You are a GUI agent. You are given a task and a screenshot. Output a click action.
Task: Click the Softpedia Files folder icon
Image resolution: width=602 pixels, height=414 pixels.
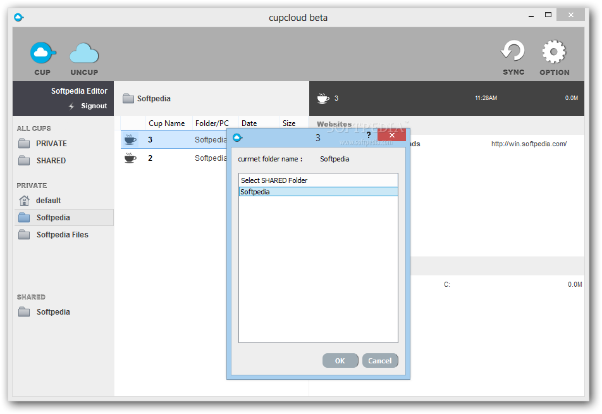24,234
